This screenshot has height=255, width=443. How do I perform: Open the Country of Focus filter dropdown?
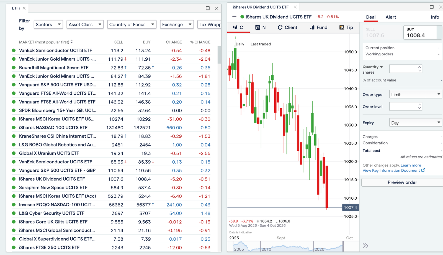(x=132, y=25)
